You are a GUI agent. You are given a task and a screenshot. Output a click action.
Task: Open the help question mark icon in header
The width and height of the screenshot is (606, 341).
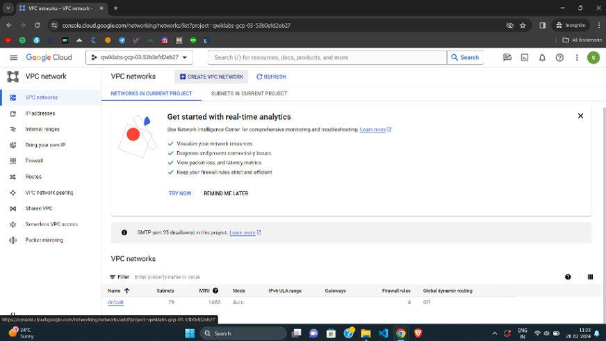point(559,57)
